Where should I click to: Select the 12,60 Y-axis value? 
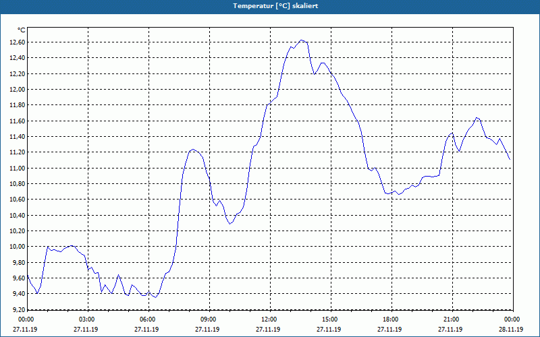[x=18, y=42]
